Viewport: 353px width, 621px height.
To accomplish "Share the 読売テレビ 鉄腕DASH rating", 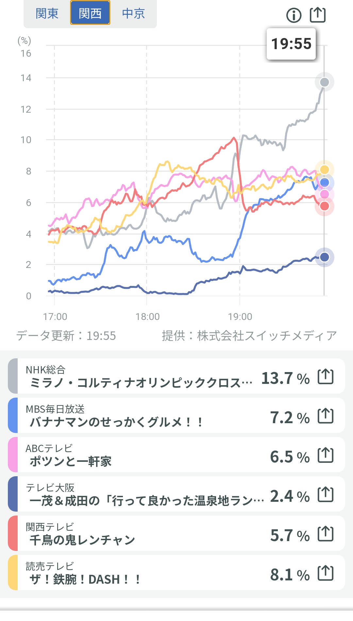I will tap(326, 573).
